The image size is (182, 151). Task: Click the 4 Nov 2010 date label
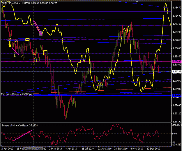coord(137,149)
